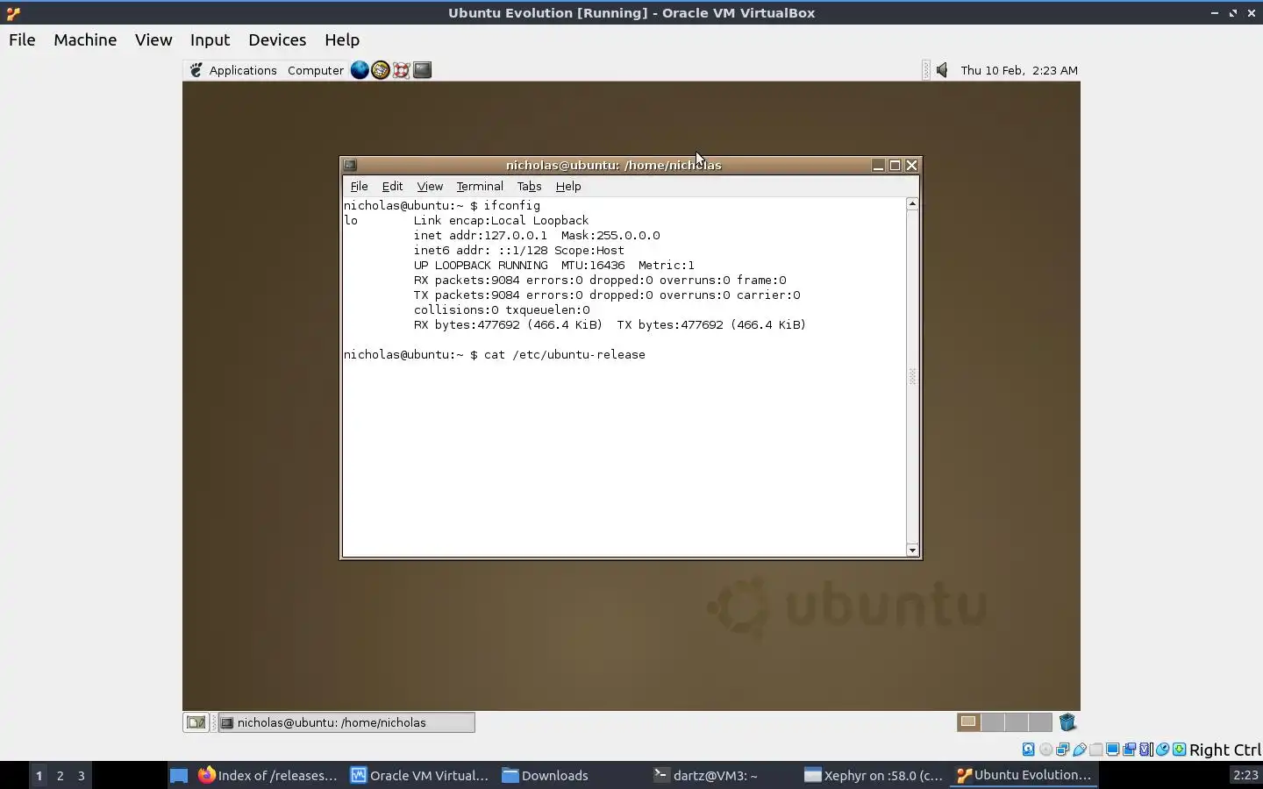Open the trash can icon in the bottom panel
The image size is (1263, 789).
(x=1067, y=722)
